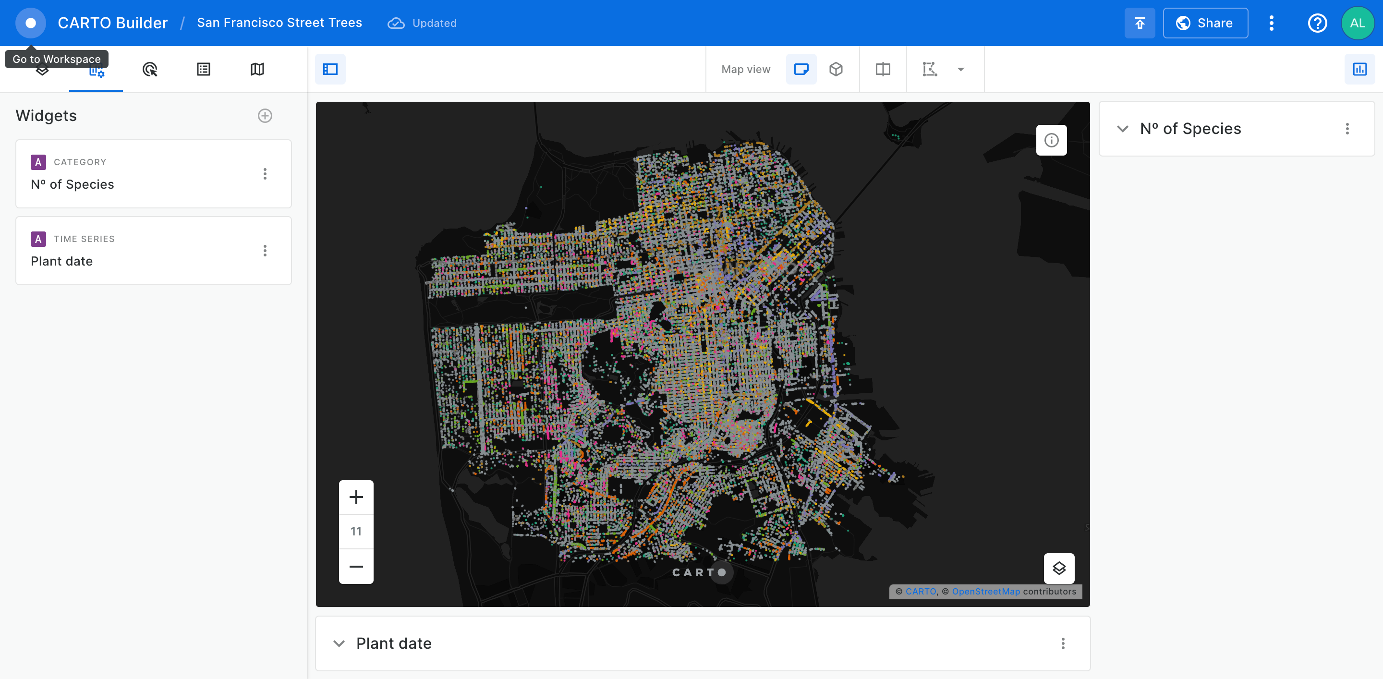
Task: Open feature selection tool dropdown arrow
Action: [960, 69]
